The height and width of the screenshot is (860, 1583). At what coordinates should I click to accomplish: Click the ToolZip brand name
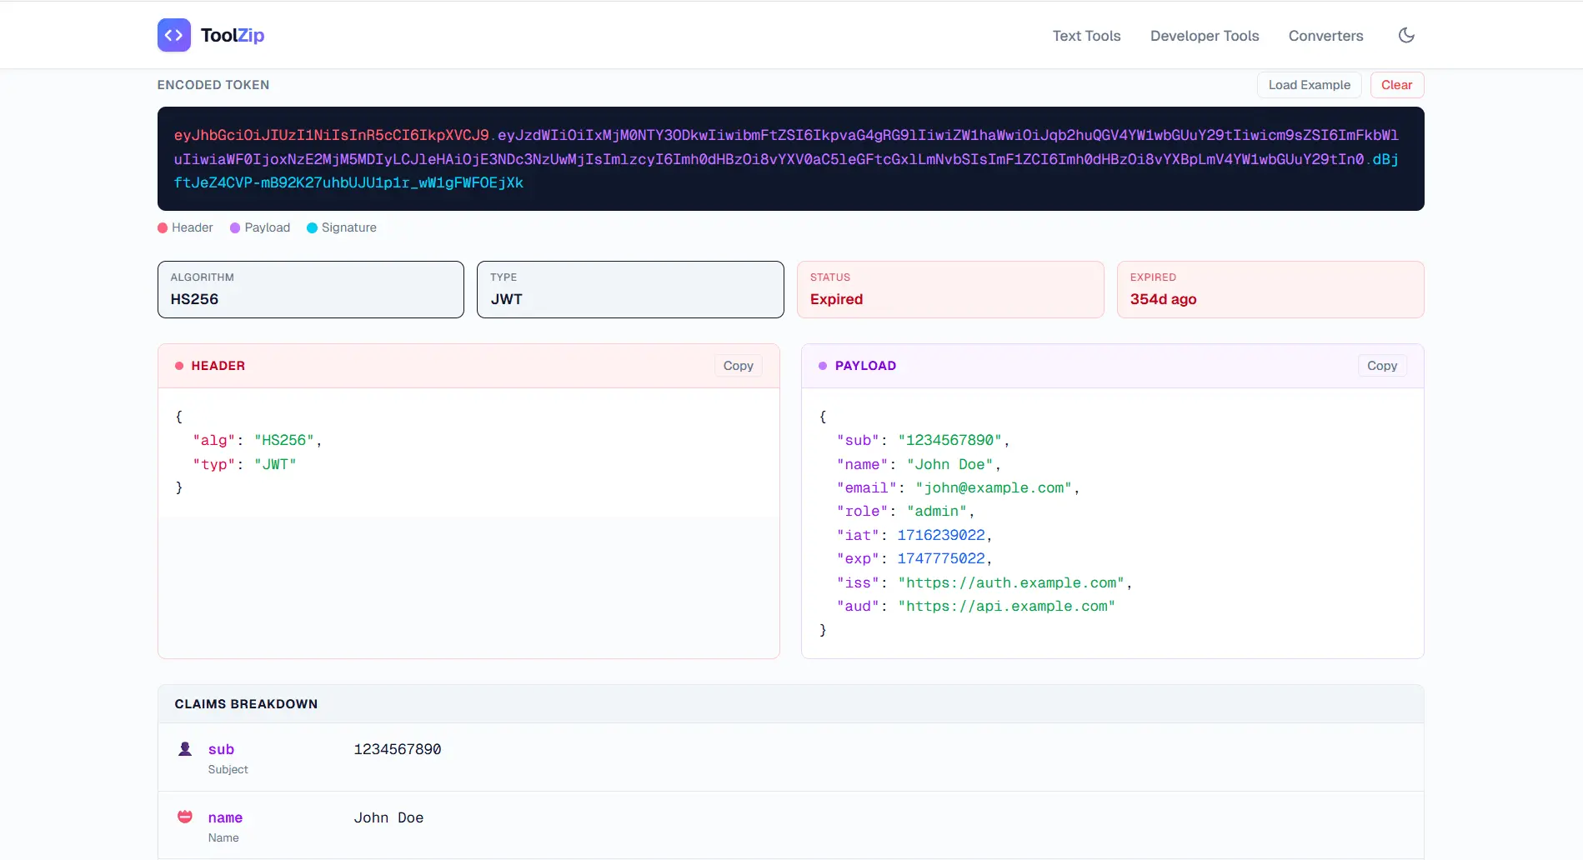(x=233, y=35)
